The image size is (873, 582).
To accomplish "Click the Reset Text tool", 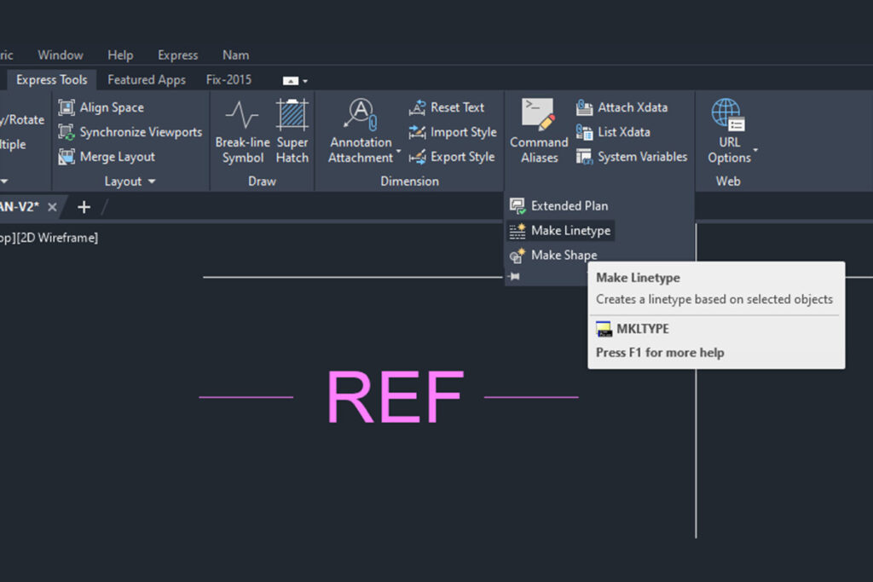I will (447, 107).
